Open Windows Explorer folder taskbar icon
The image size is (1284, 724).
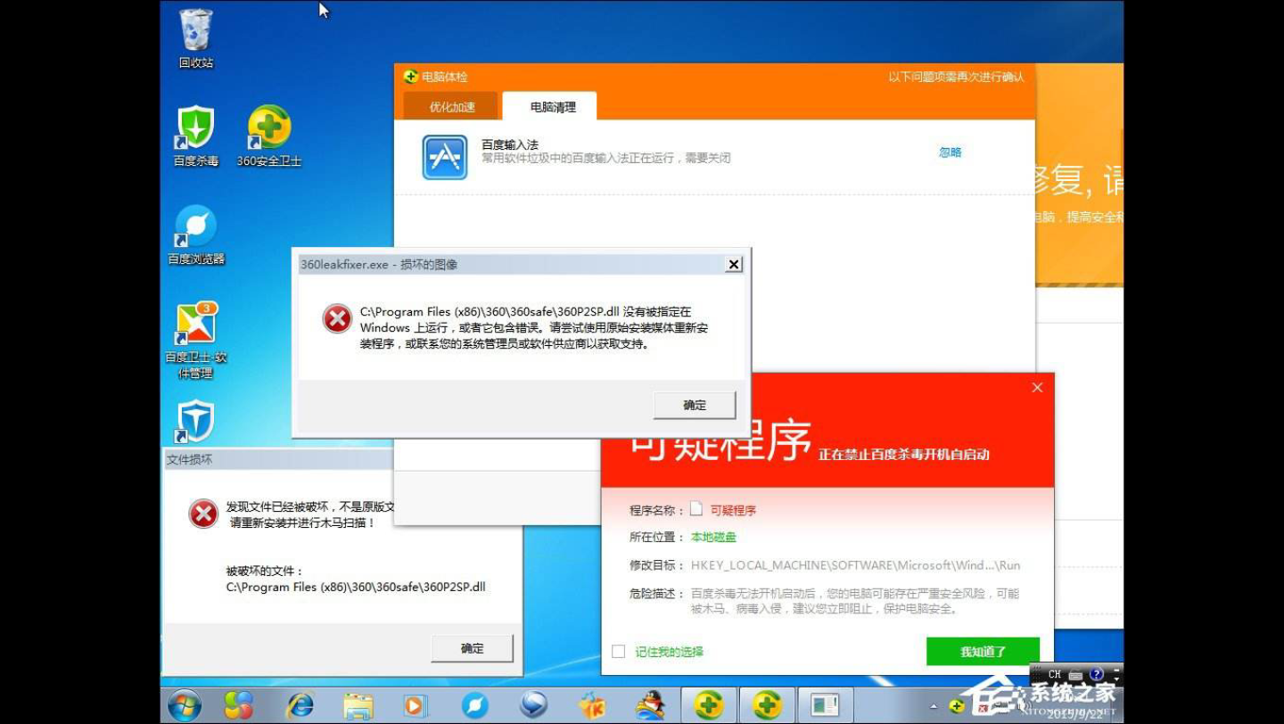(x=358, y=705)
